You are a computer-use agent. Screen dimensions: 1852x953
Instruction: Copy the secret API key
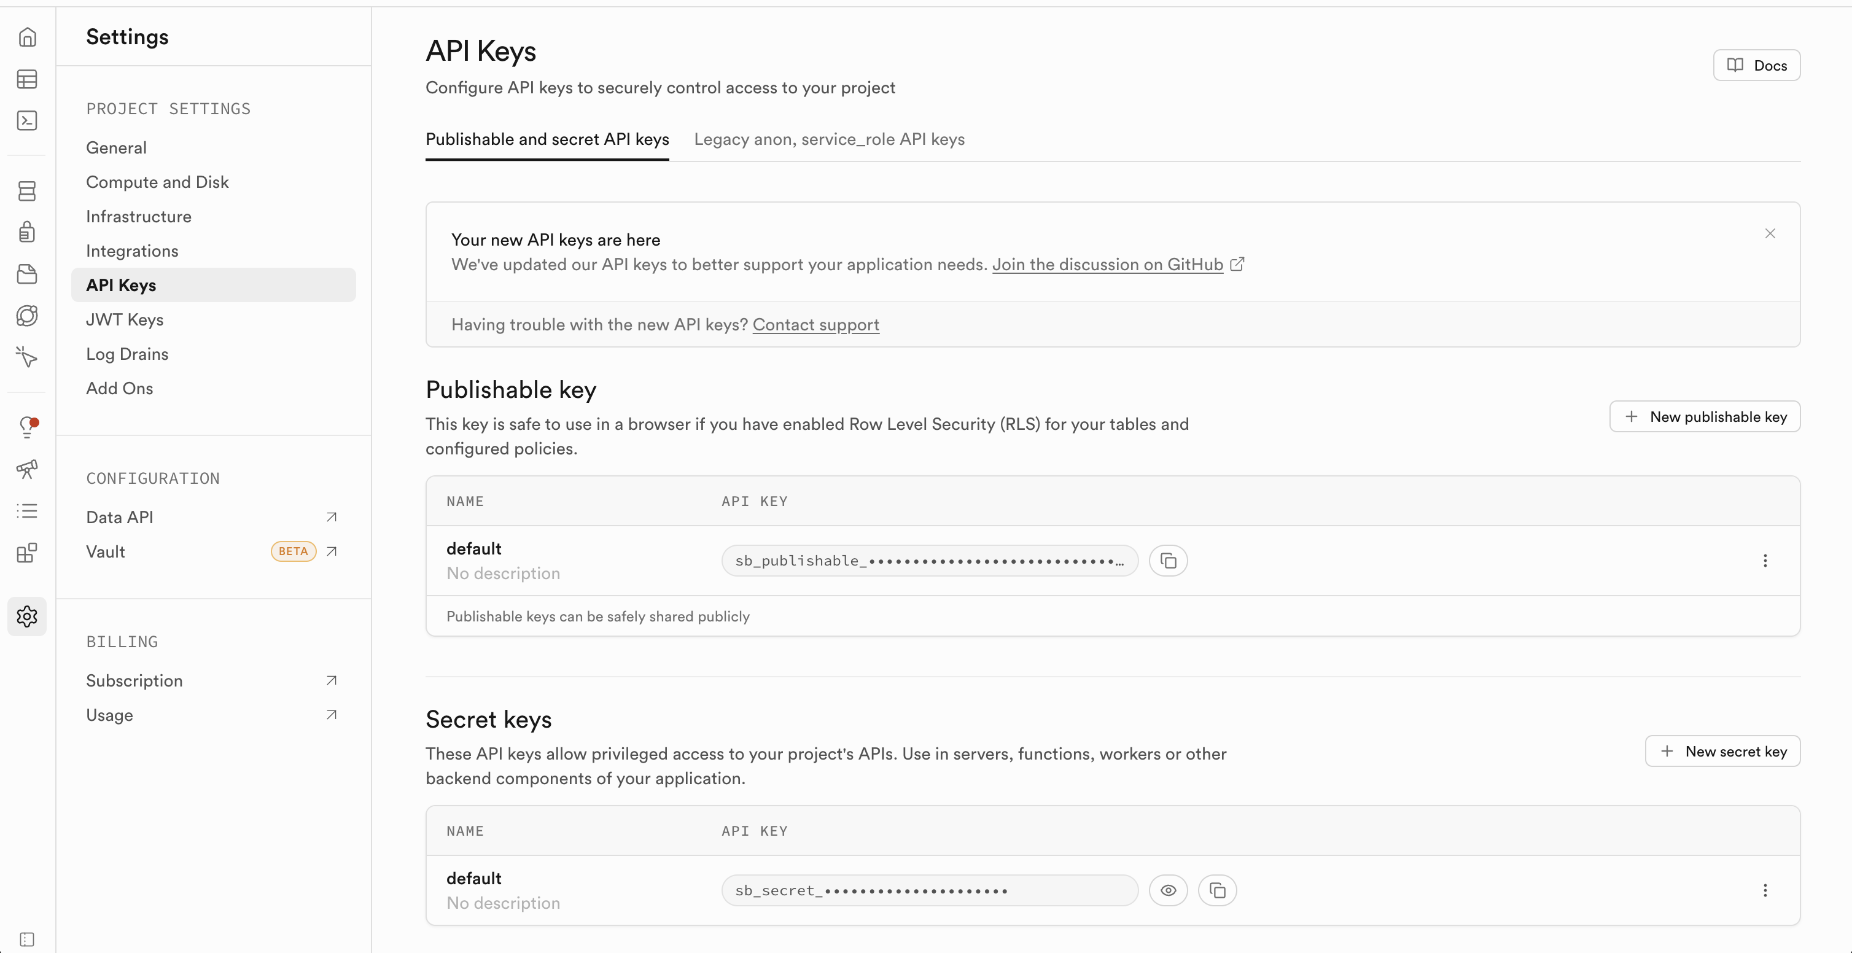tap(1216, 890)
